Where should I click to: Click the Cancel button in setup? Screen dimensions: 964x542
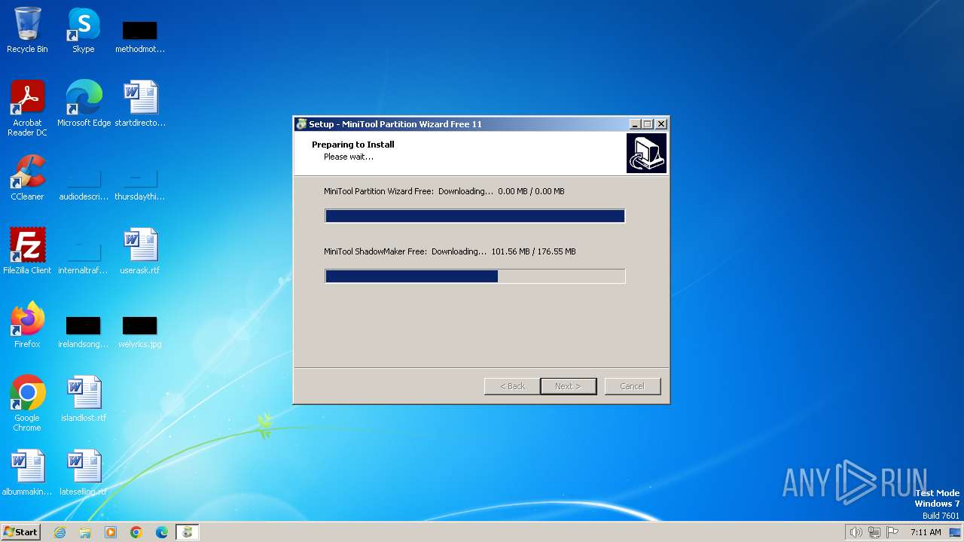click(x=633, y=386)
